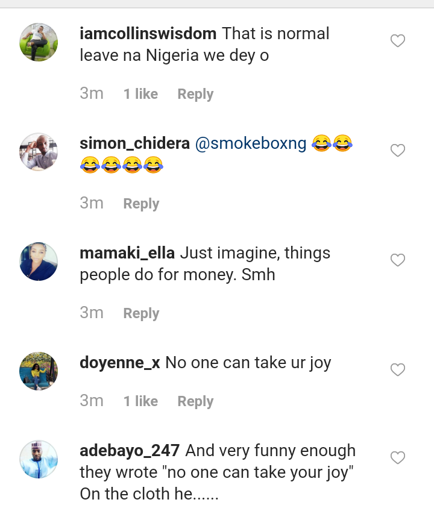Open iamcollinswisdom's profile picture

(39, 42)
